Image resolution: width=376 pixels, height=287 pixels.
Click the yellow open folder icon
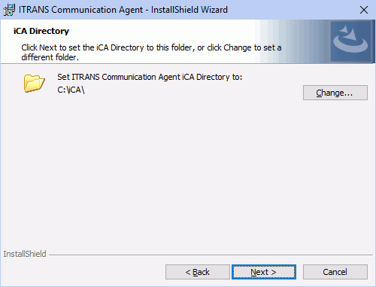pyautogui.click(x=35, y=83)
